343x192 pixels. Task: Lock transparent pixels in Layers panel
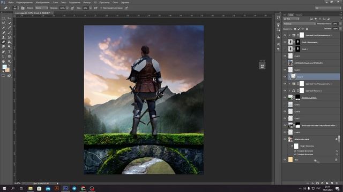click(295, 29)
